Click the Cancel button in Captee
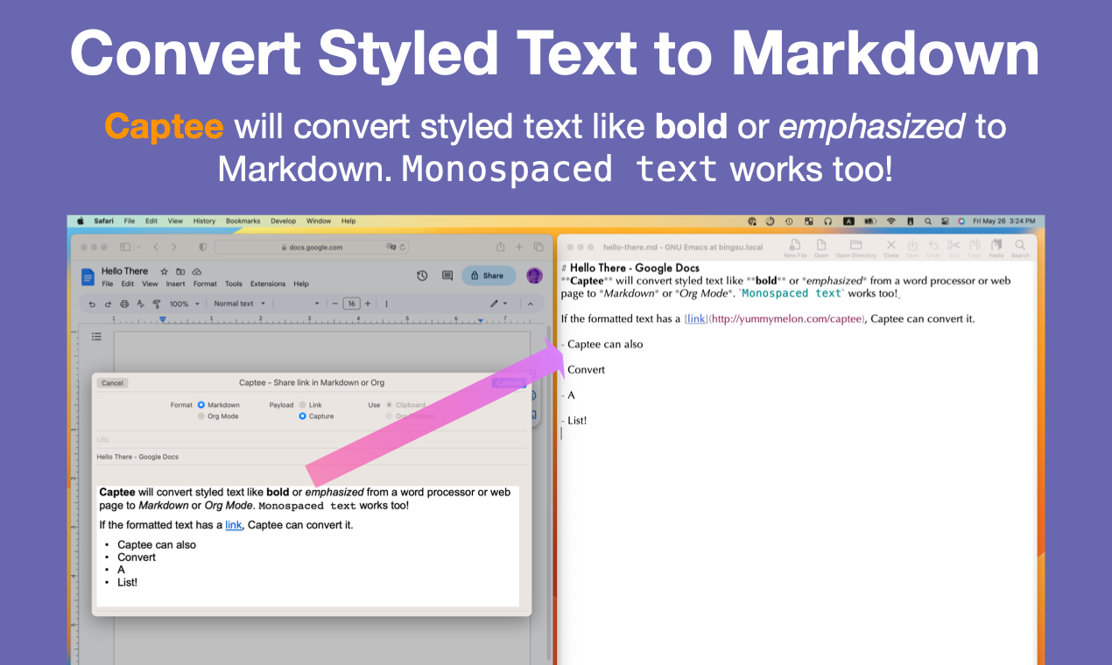The height and width of the screenshot is (665, 1112). tap(112, 382)
